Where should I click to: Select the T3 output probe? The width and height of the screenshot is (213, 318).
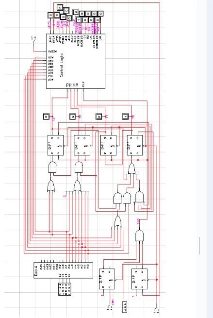coord(46,117)
